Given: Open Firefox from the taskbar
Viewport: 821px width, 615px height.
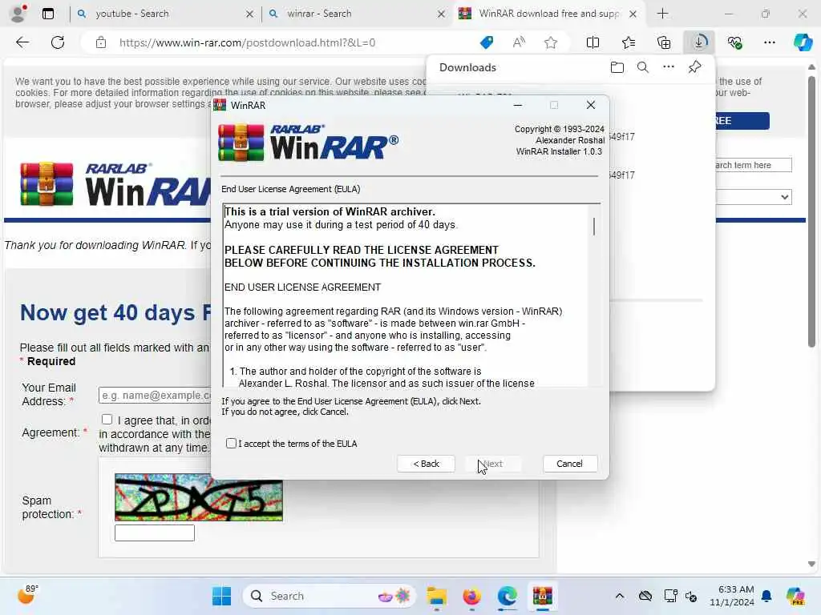Looking at the screenshot, I should tap(471, 596).
